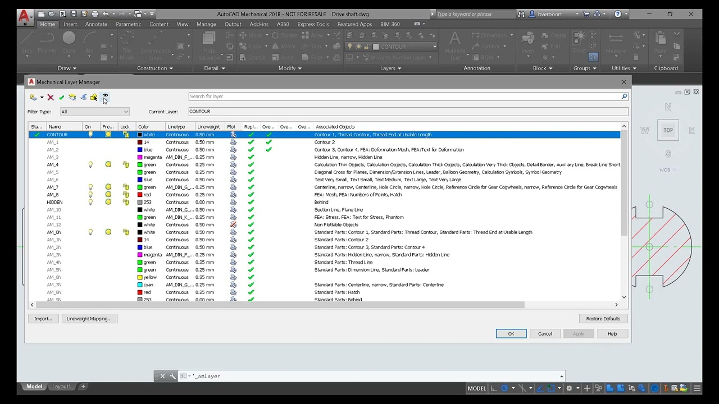Screen dimensions: 719x404
Task: Click the OK button
Action: [511, 334]
